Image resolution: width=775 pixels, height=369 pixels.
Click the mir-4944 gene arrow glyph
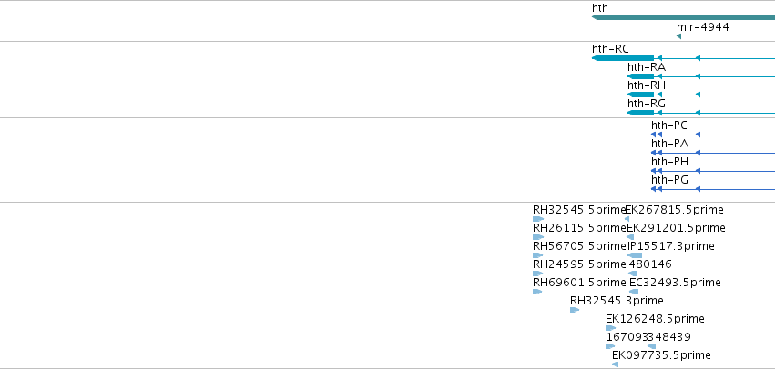(x=678, y=36)
